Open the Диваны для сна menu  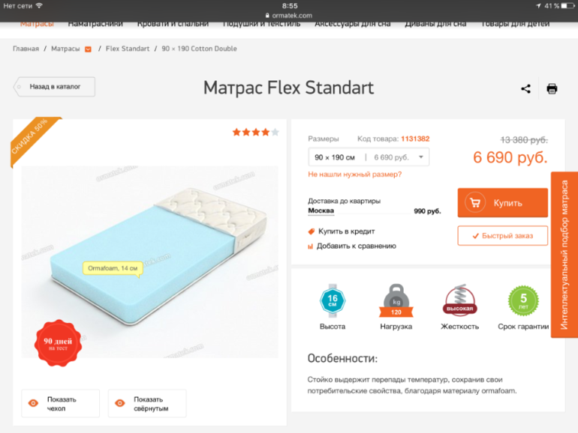[435, 24]
